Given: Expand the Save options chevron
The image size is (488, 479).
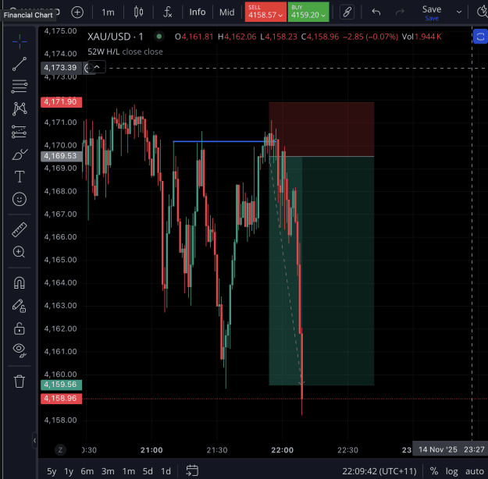Looking at the screenshot, I should pyautogui.click(x=459, y=12).
